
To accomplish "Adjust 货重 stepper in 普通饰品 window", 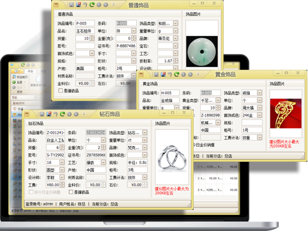I will tap(92, 38).
